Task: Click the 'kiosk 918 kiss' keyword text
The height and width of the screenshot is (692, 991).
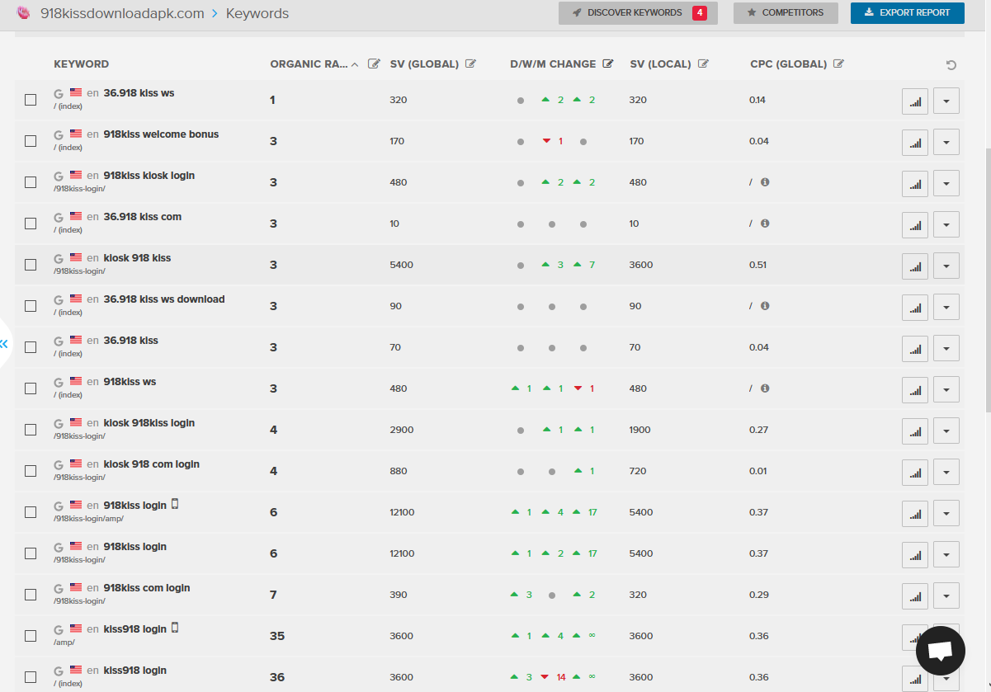Action: [x=137, y=258]
